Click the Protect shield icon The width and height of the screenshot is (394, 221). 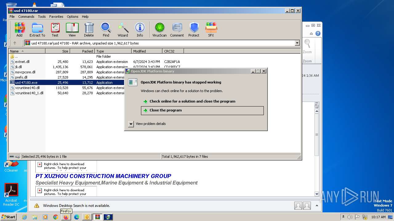(x=194, y=30)
